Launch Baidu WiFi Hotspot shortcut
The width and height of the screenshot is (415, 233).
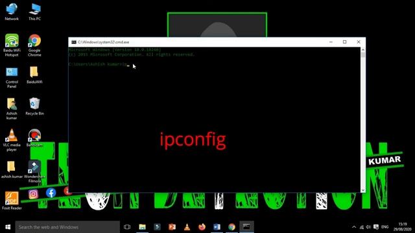(12, 45)
